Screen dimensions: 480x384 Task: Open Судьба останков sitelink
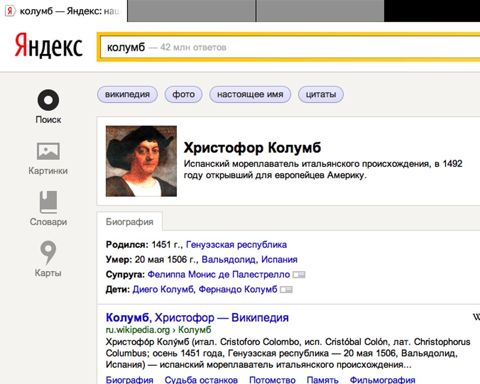[x=201, y=380]
